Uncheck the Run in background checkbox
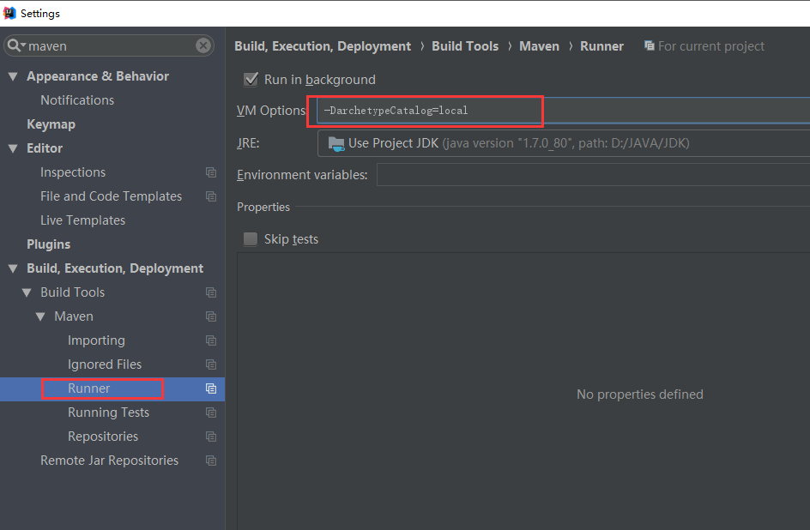The height and width of the screenshot is (530, 810). pos(251,80)
